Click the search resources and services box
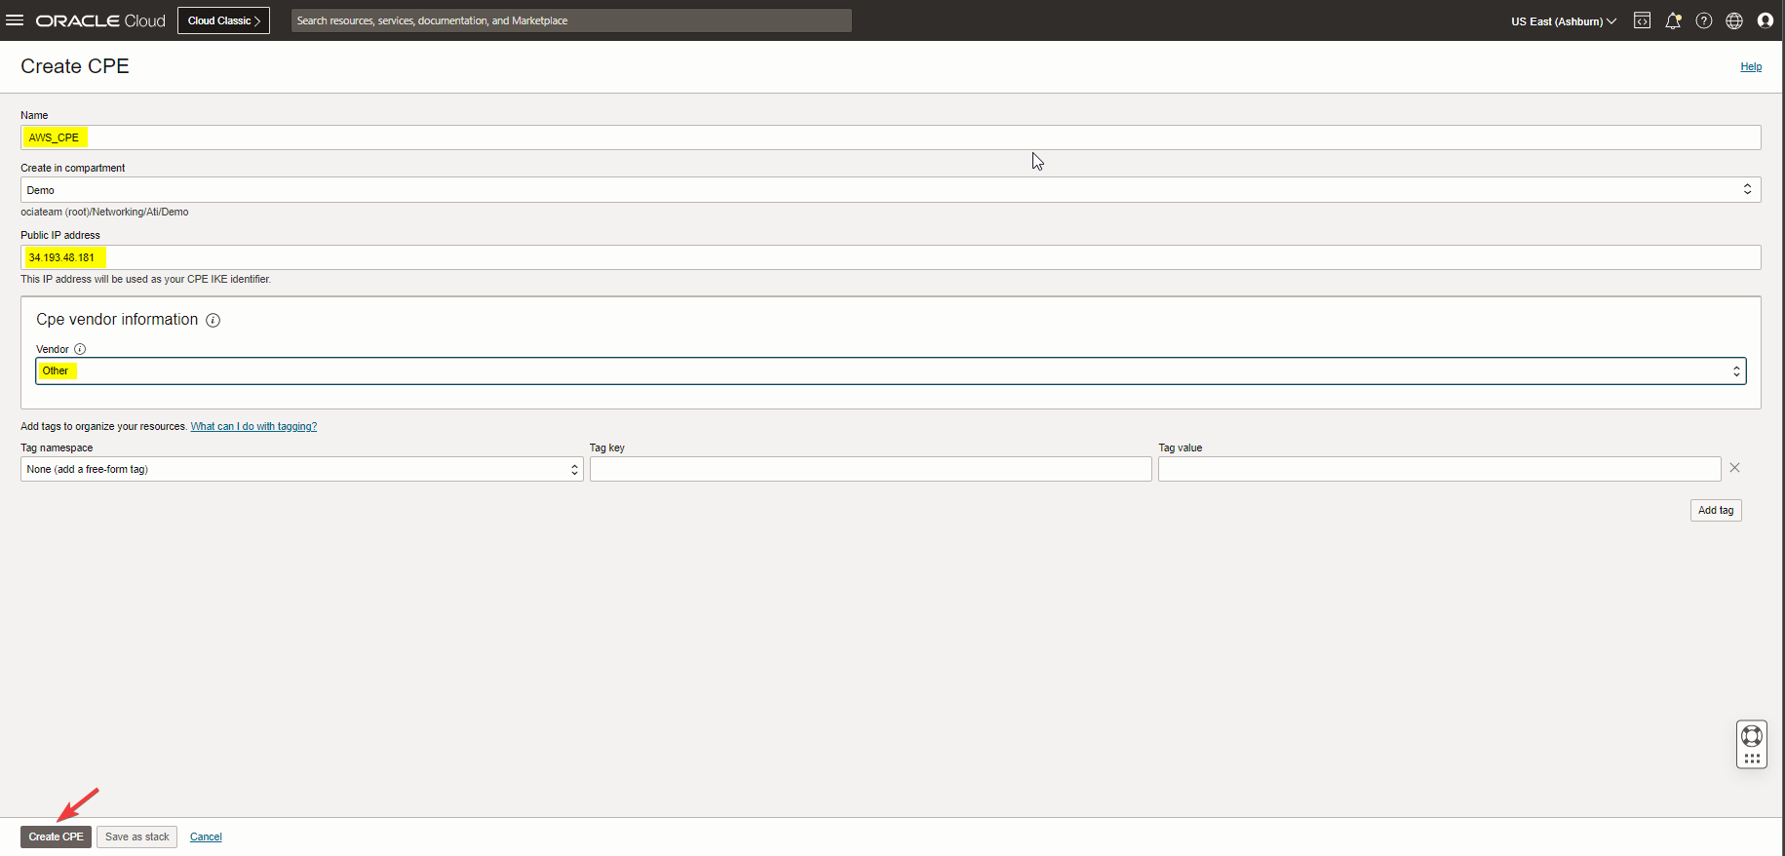The width and height of the screenshot is (1785, 856). [571, 20]
